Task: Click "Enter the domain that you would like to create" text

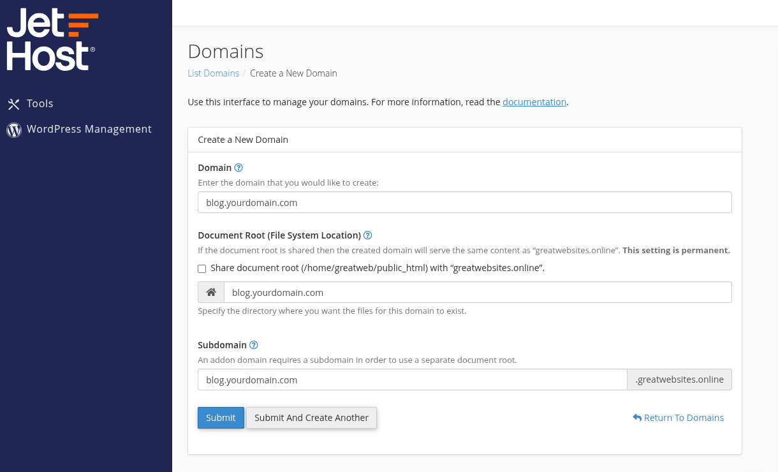Action: [288, 183]
